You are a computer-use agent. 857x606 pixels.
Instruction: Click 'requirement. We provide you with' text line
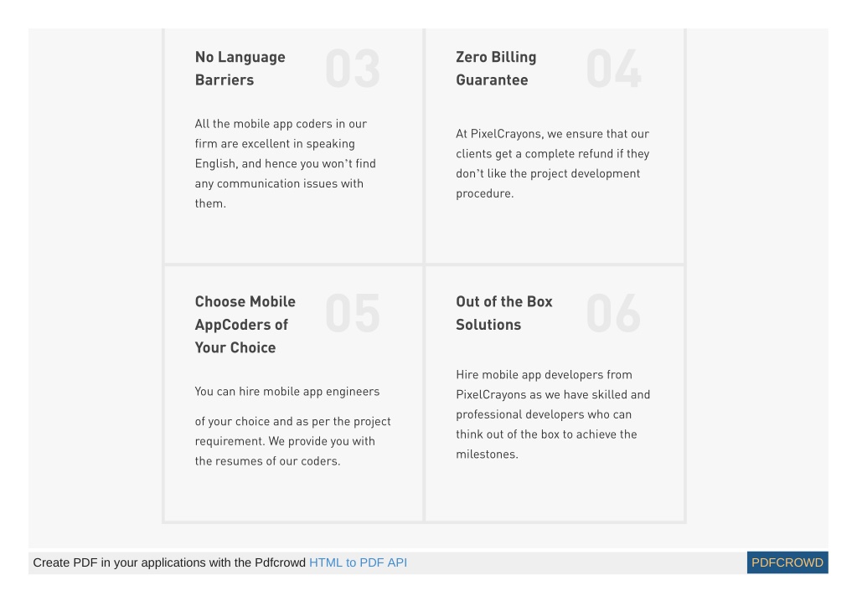(285, 441)
